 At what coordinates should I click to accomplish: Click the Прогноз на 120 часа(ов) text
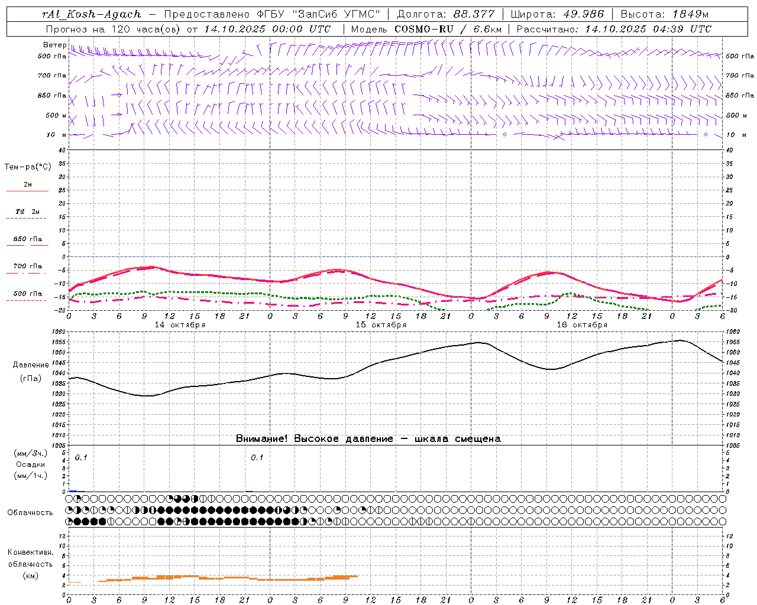(114, 29)
